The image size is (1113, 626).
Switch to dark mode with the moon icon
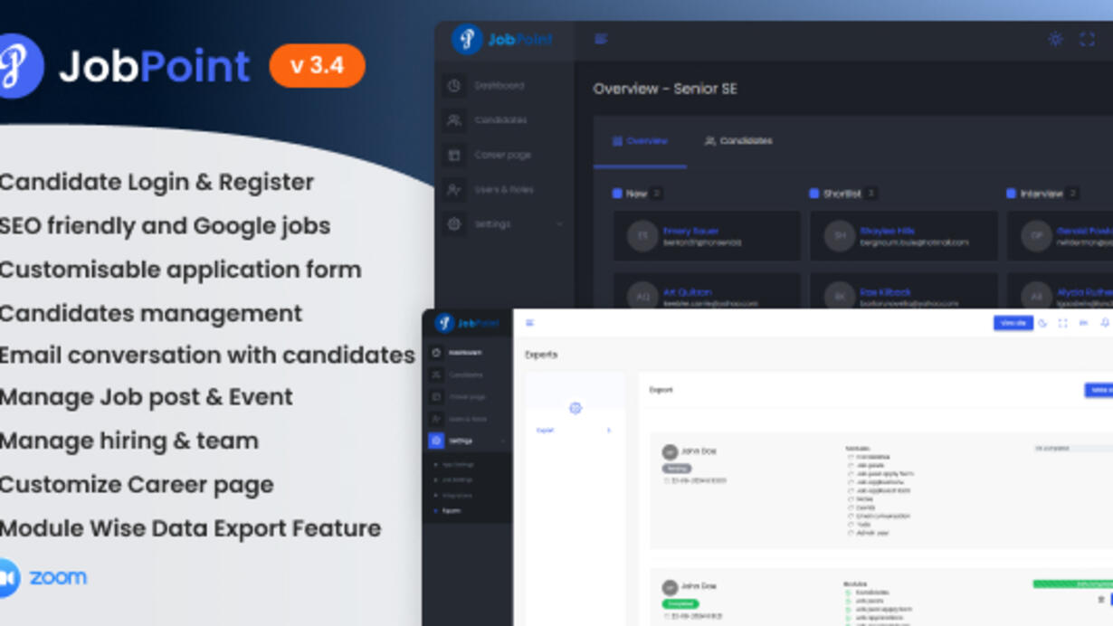[x=1042, y=323]
